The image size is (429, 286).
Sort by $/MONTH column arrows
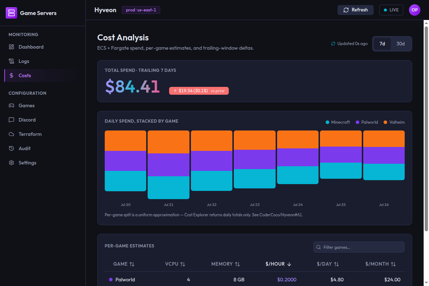pos(393,264)
